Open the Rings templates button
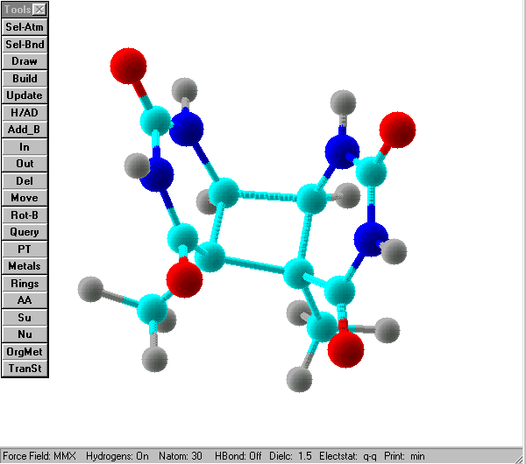This screenshot has width=526, height=464. click(x=25, y=284)
